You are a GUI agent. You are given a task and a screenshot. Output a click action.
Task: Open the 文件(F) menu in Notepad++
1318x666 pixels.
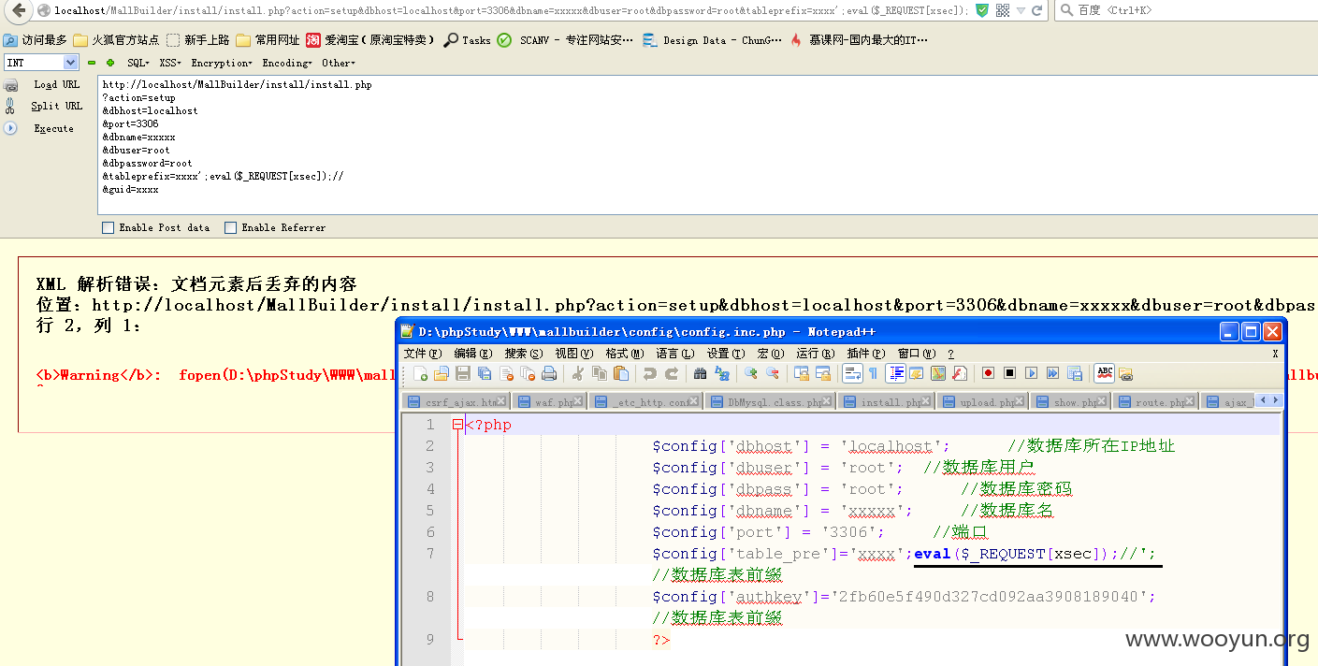(423, 354)
